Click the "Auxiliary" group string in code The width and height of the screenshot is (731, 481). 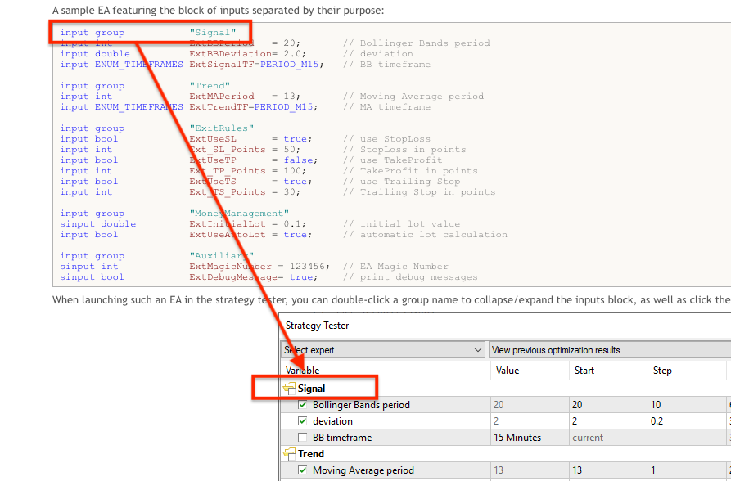pos(222,256)
